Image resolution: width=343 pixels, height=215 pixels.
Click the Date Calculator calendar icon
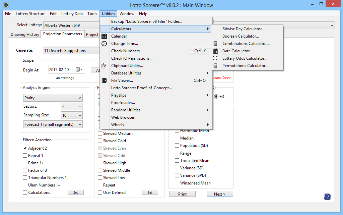pyautogui.click(x=215, y=51)
